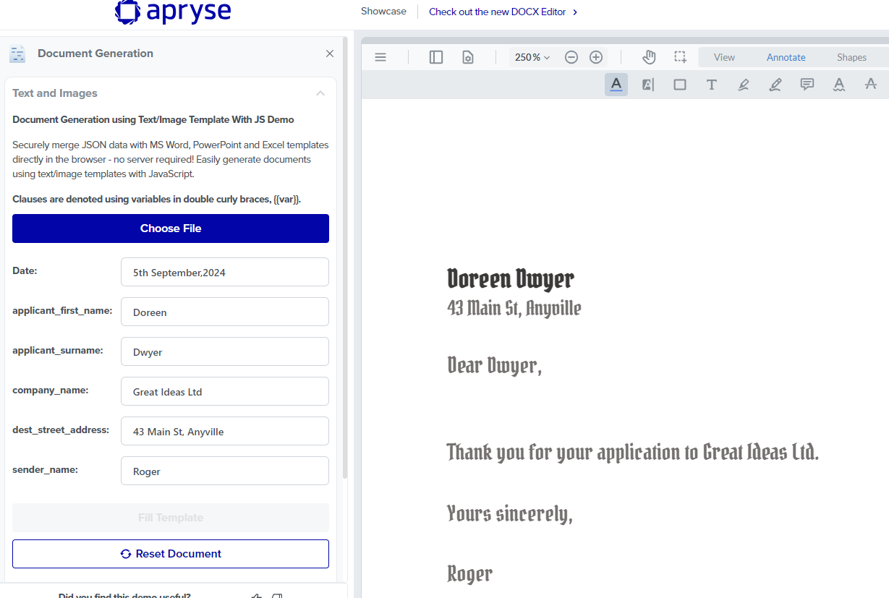Choose the text strikethrough tool
889x598 pixels.
pyautogui.click(x=870, y=84)
